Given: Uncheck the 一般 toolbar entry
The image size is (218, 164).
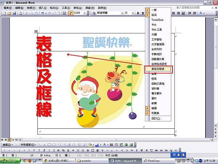Looking at the screenshot, I should pos(158,10).
